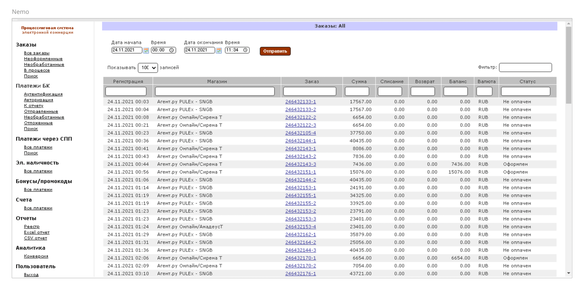Click the Выход logout link
This screenshot has width=583, height=287.
coord(31,275)
